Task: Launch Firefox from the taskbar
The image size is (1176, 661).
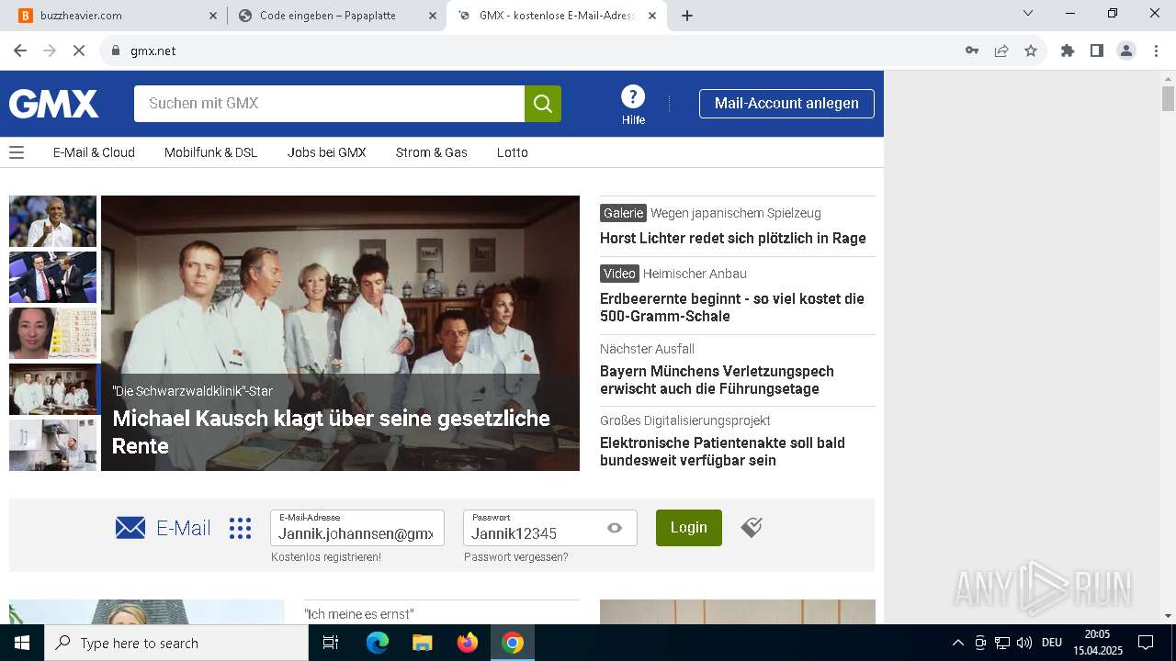Action: [468, 643]
